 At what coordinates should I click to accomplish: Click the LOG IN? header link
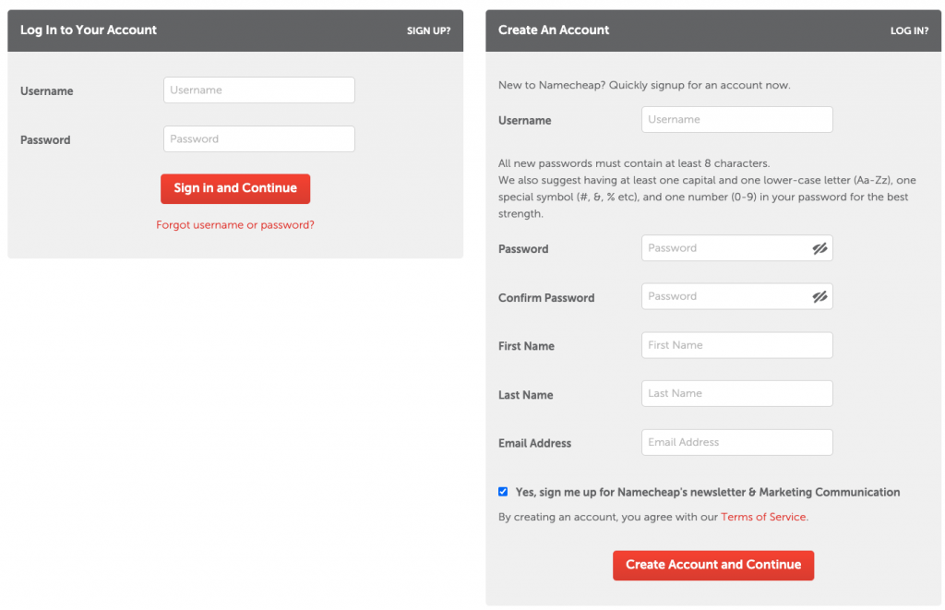point(909,30)
